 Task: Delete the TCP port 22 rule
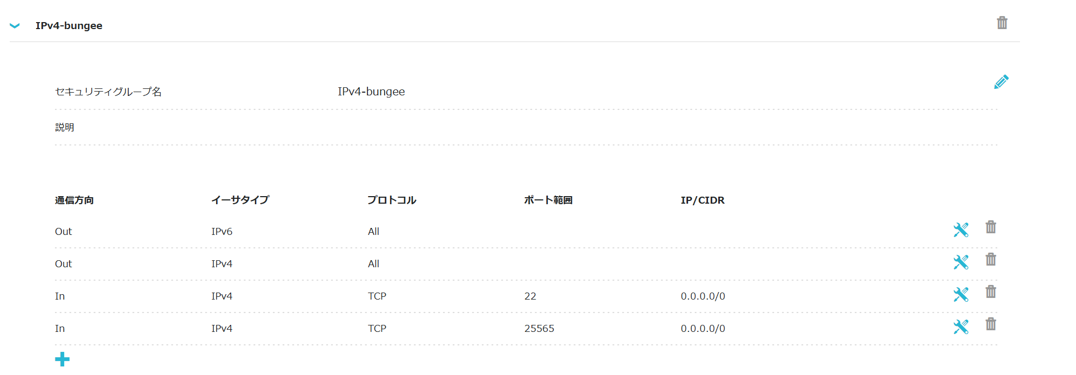(990, 292)
